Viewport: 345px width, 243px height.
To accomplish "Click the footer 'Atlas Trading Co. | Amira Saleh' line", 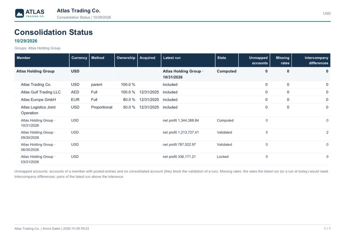I will click(51, 229).
